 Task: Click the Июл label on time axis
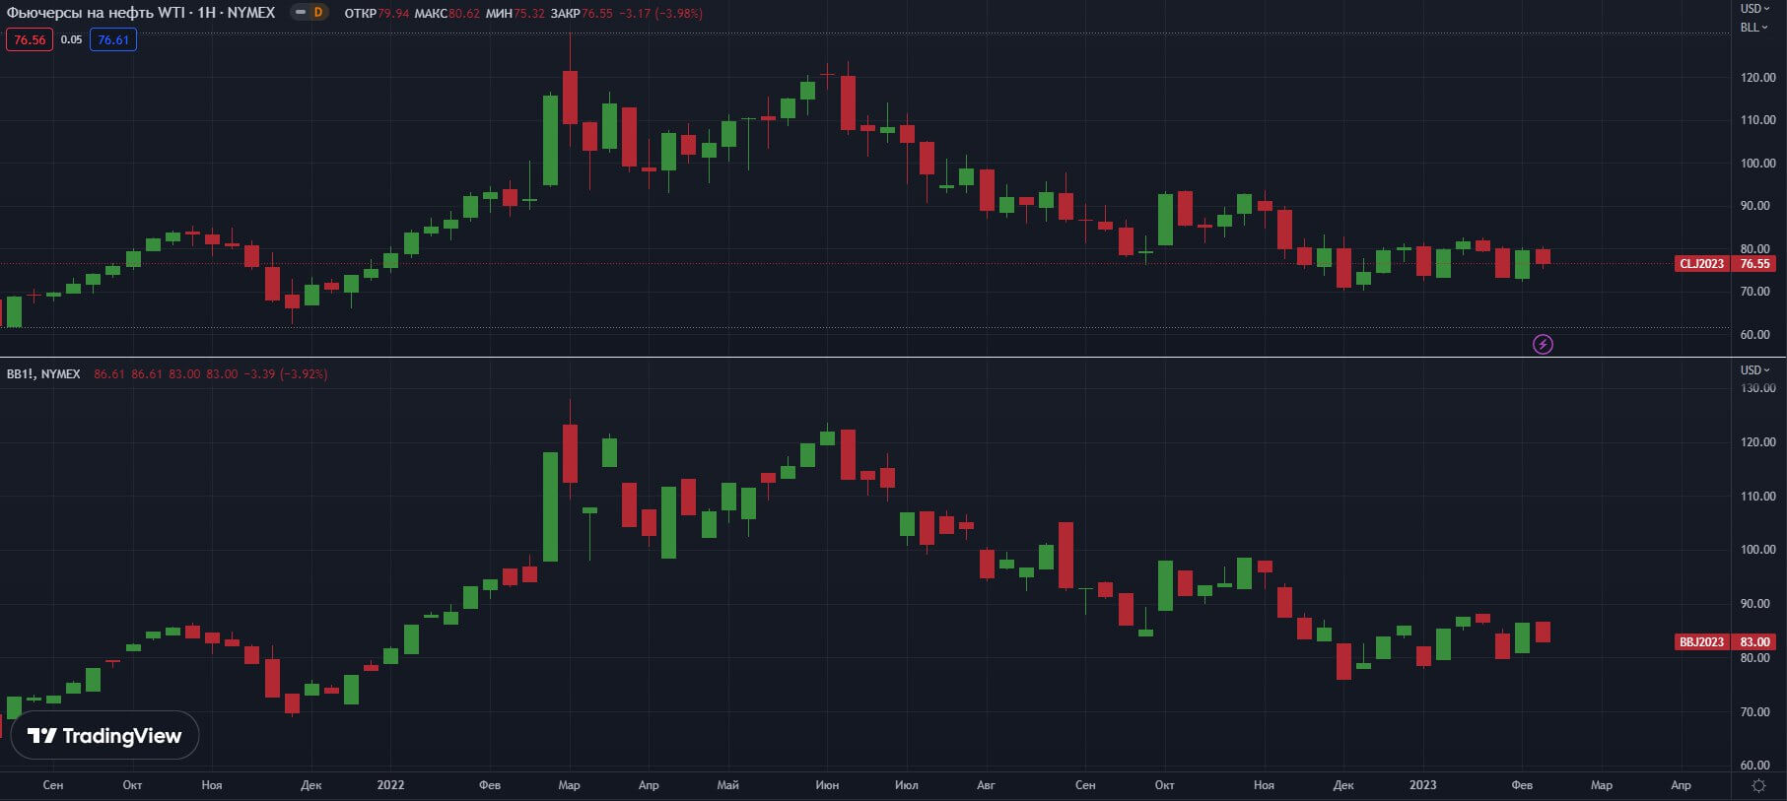(x=906, y=785)
